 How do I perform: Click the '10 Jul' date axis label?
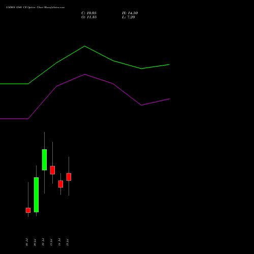tap(43, 242)
